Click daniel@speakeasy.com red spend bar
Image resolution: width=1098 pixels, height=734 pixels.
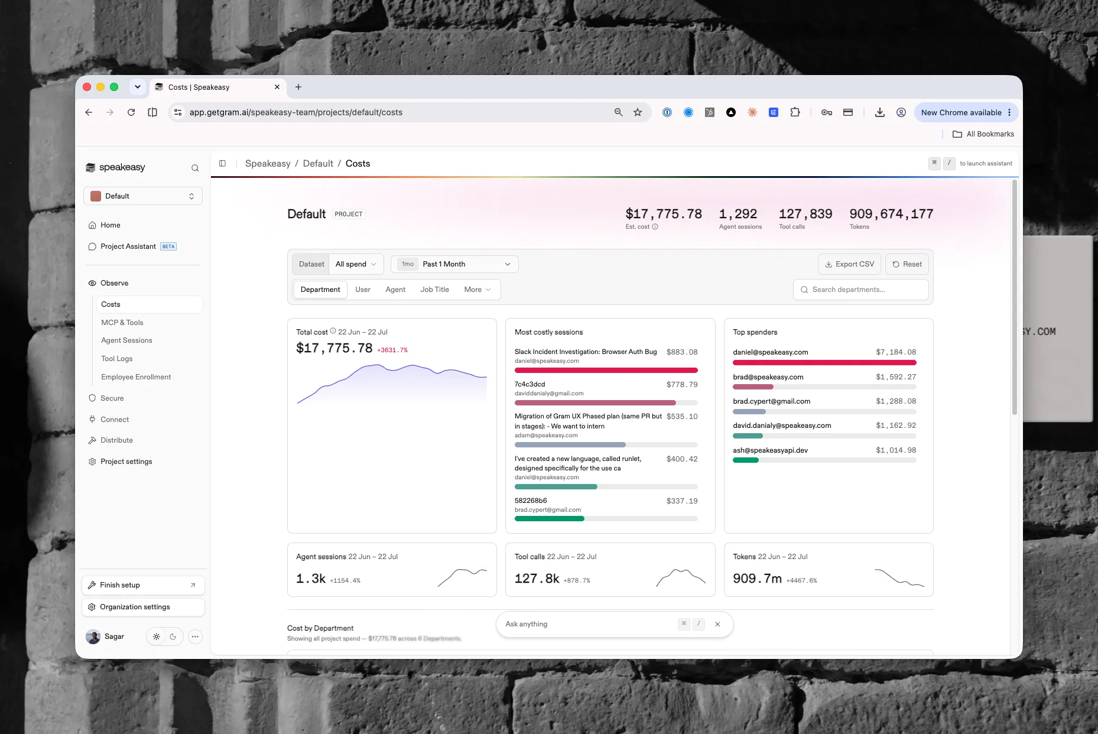pos(824,362)
